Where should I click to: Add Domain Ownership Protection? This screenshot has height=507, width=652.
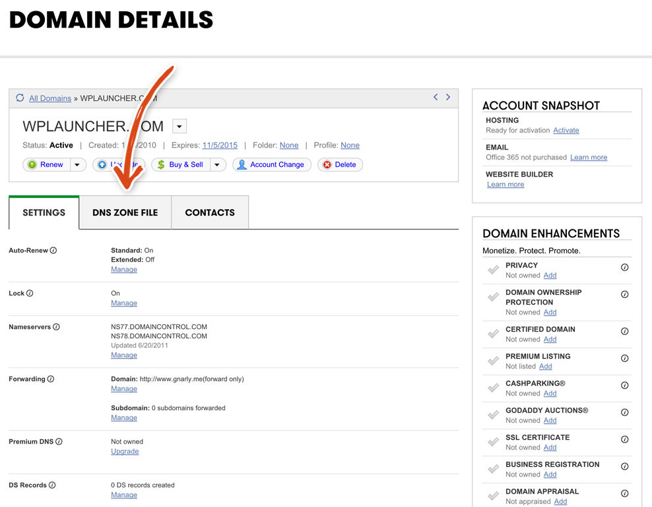(x=550, y=312)
